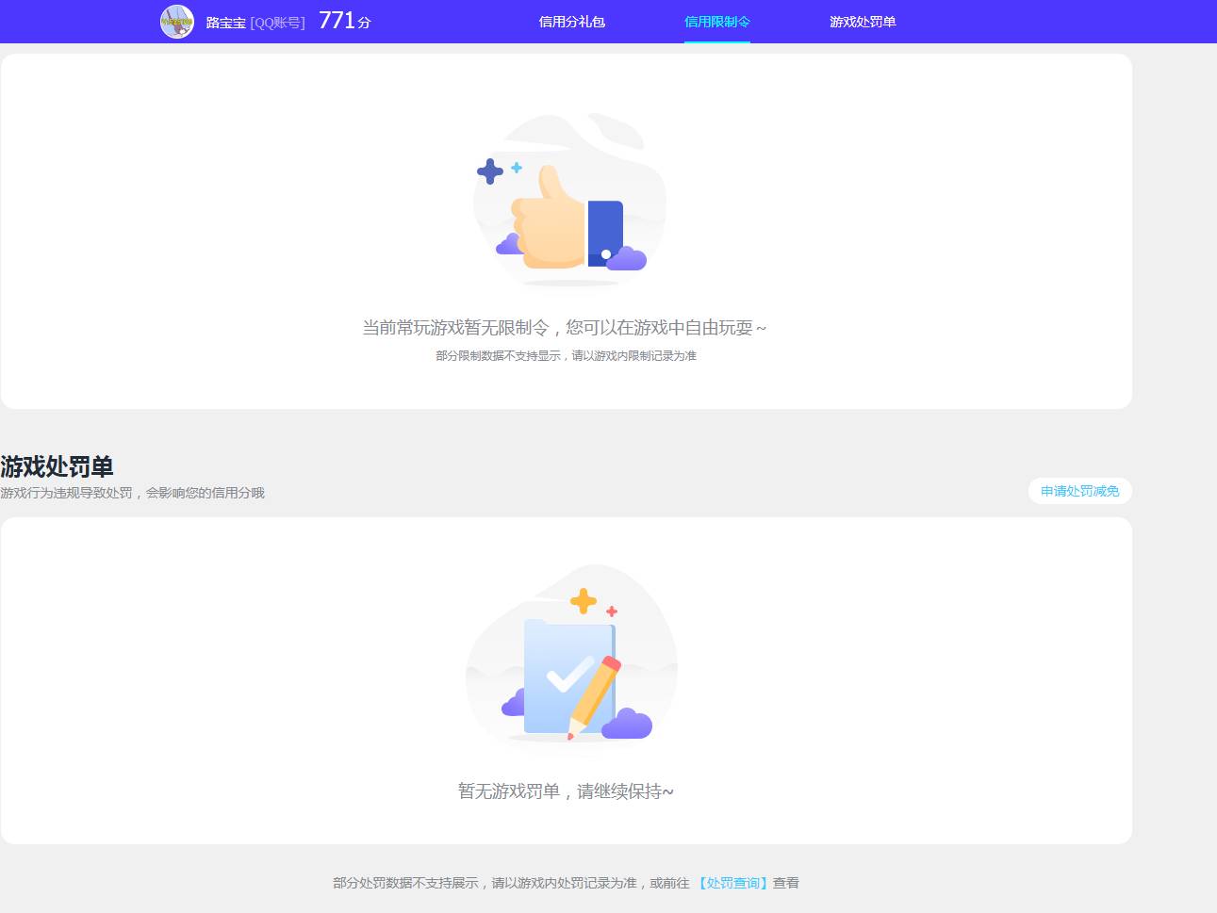Image resolution: width=1217 pixels, height=913 pixels.
Task: Click the 路宝宝 profile avatar
Action: 177,21
